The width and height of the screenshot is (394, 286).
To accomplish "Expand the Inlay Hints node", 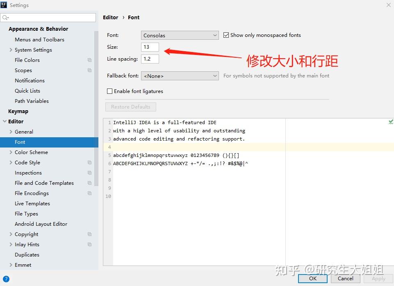I will 11,244.
